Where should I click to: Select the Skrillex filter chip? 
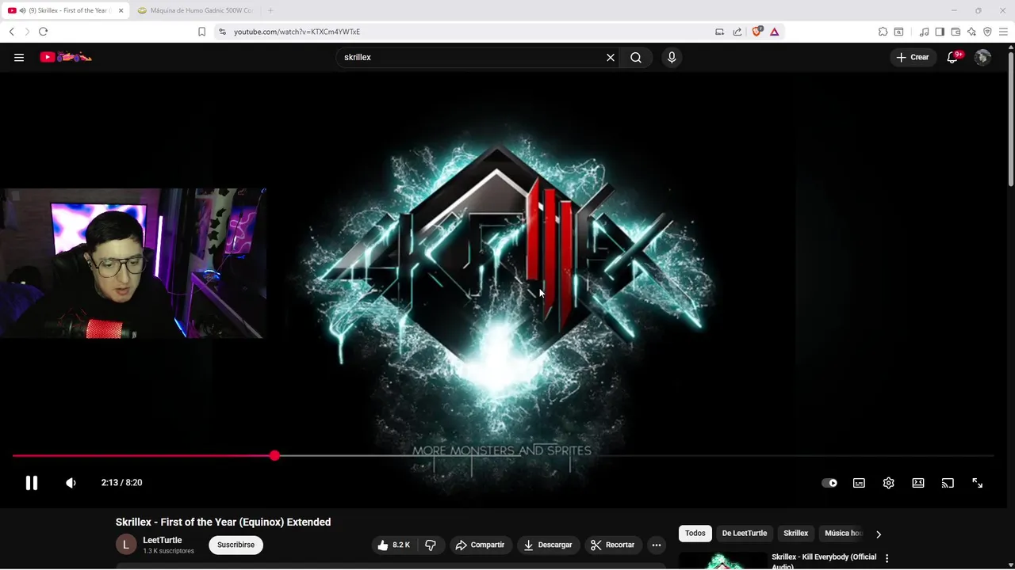796,534
